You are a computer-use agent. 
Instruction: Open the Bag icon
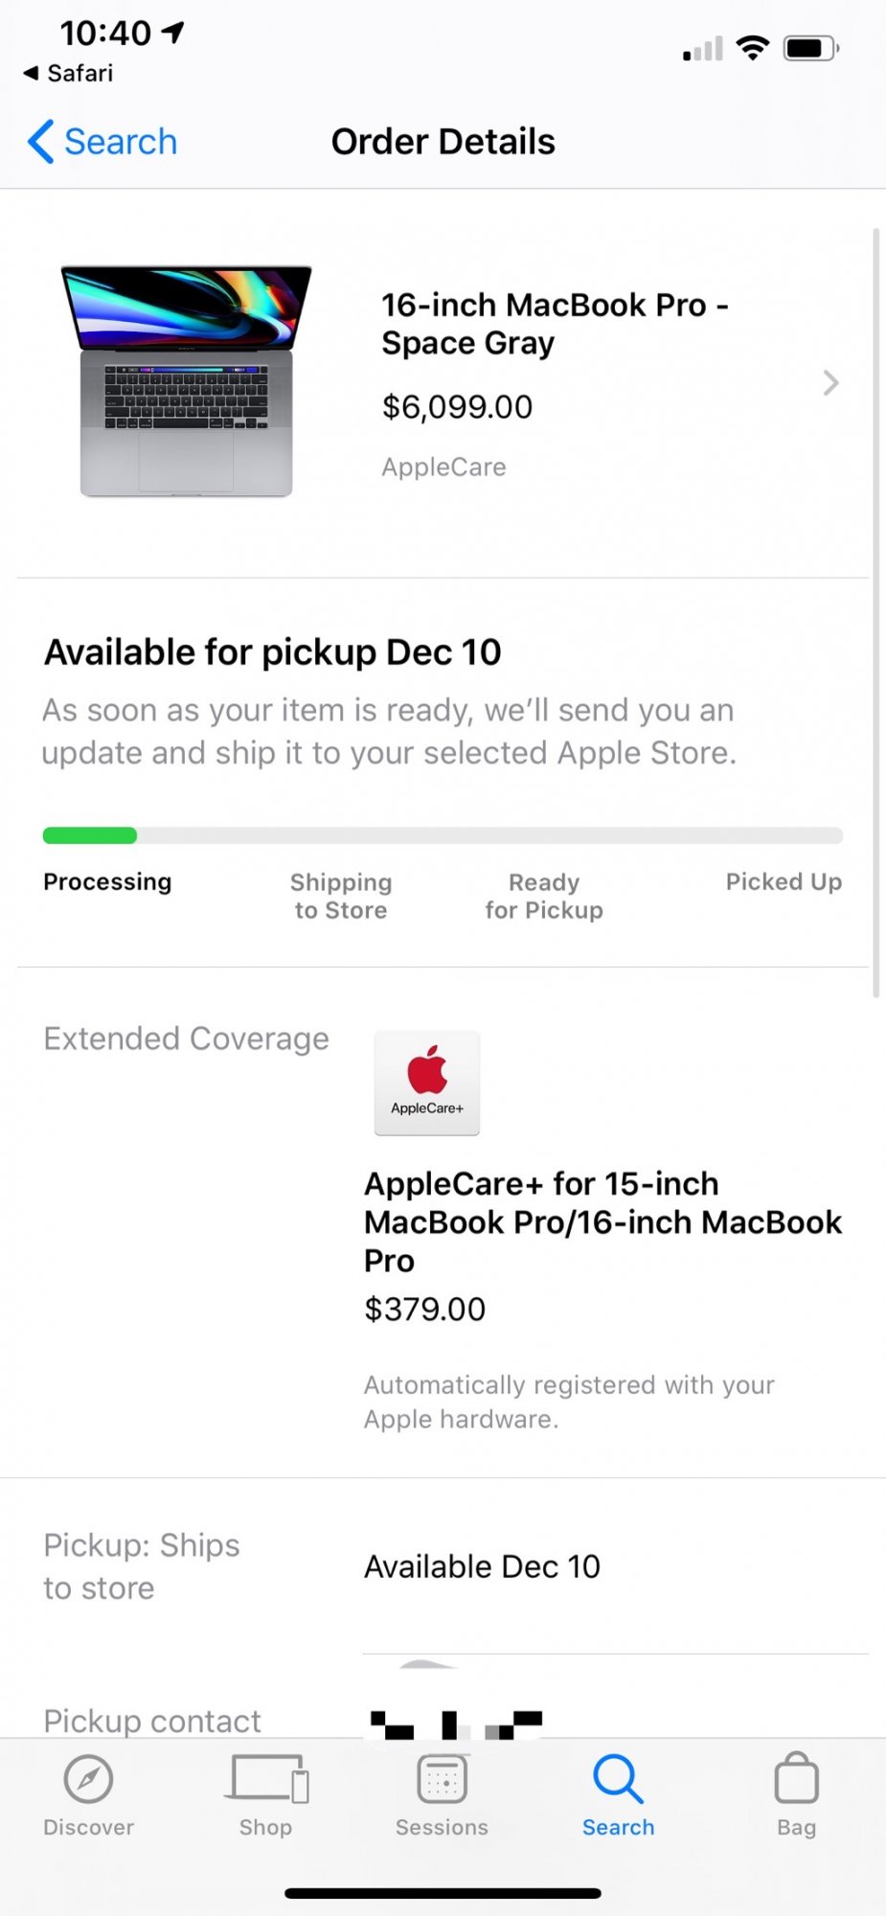tap(796, 1779)
